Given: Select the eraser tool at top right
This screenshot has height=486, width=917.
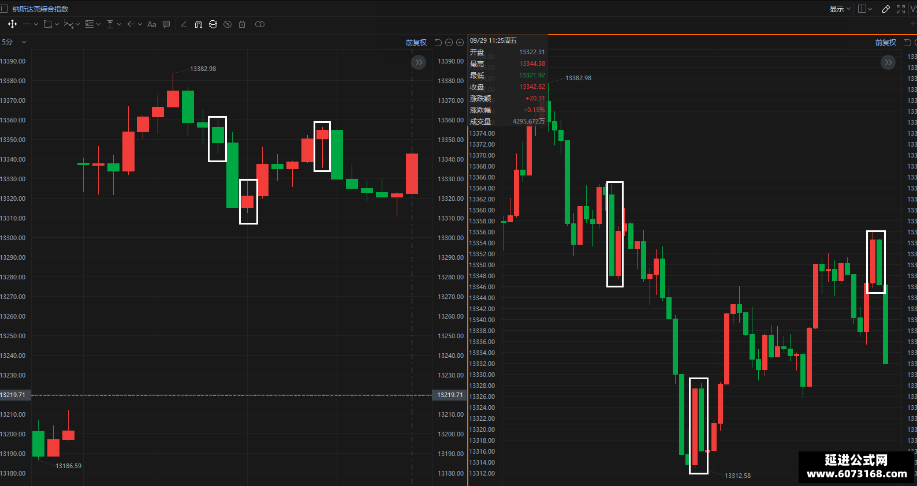Looking at the screenshot, I should tap(886, 9).
